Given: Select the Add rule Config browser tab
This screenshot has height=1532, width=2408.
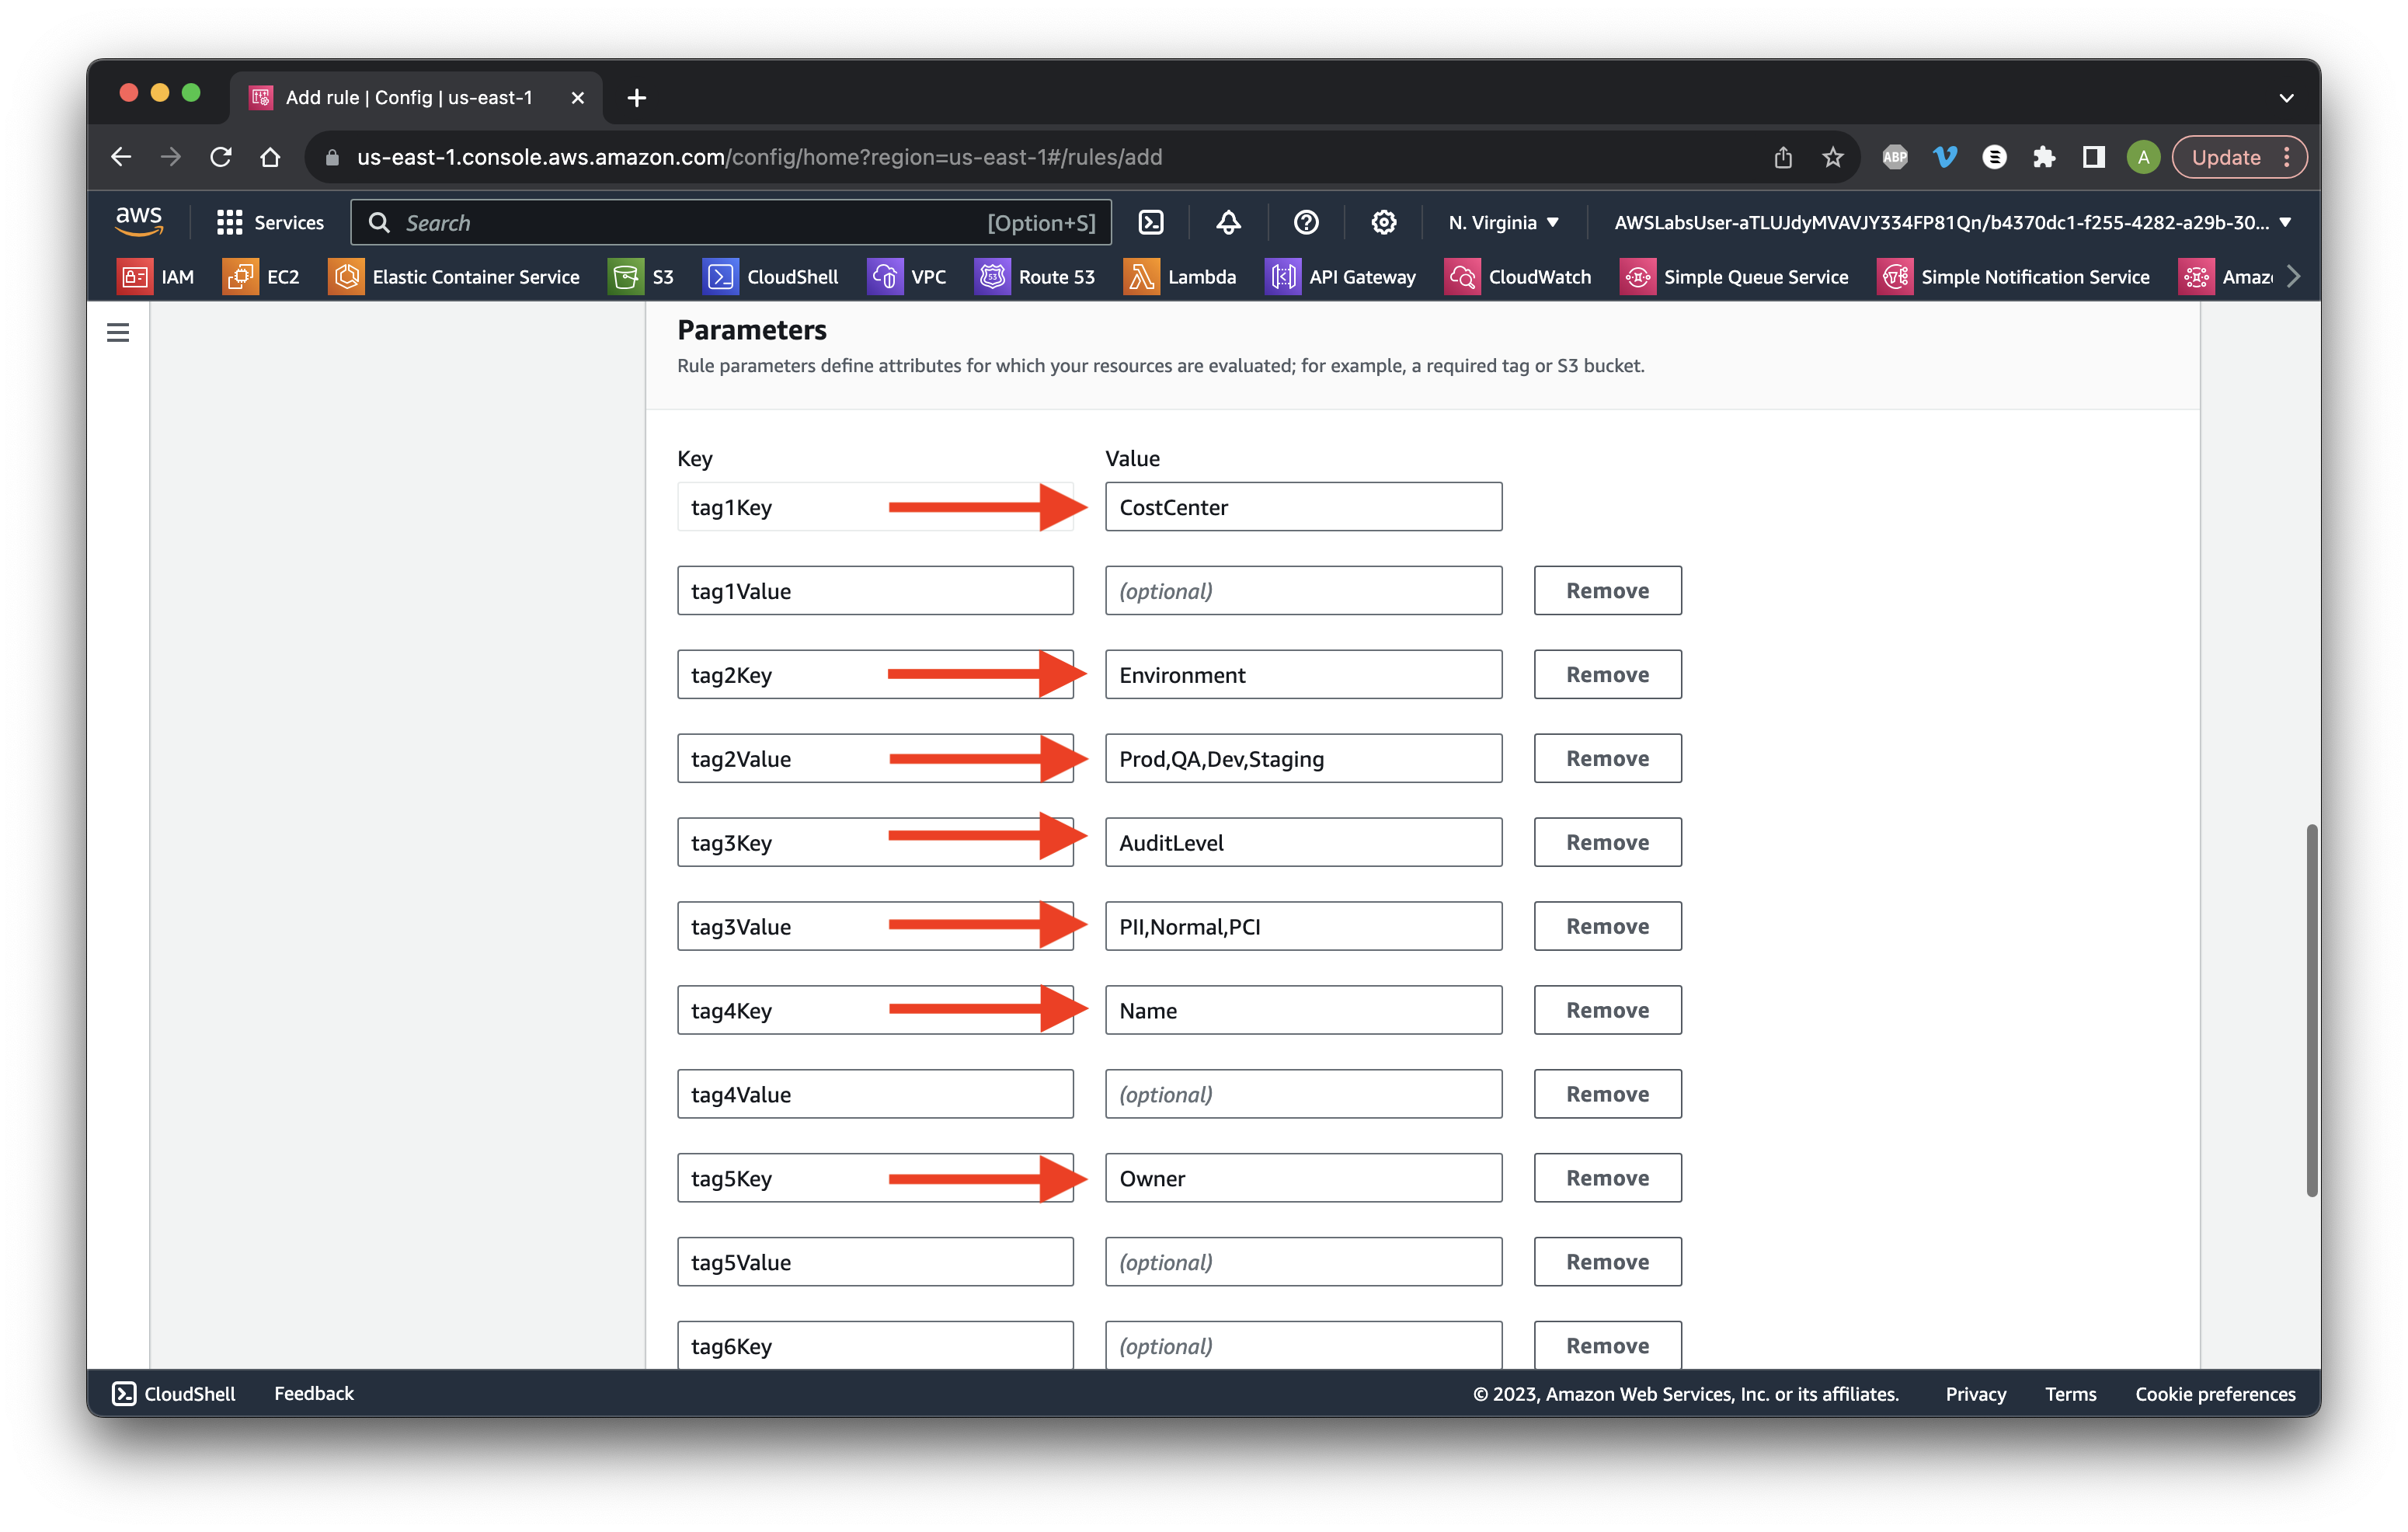Looking at the screenshot, I should 416,97.
